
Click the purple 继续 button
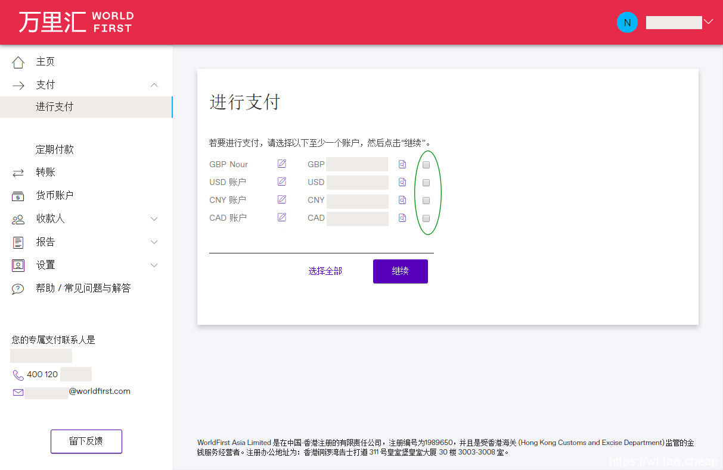coord(401,271)
